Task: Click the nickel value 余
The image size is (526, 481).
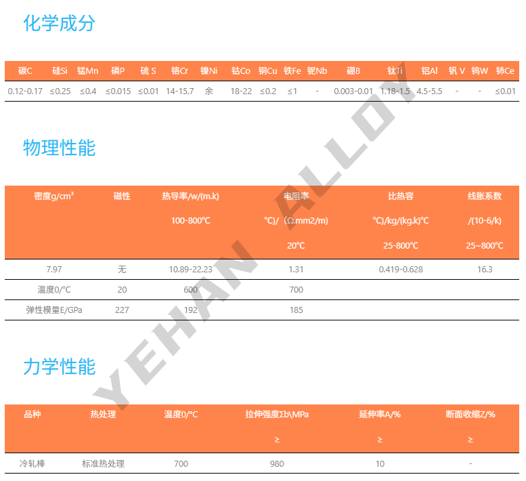Action: 209,91
